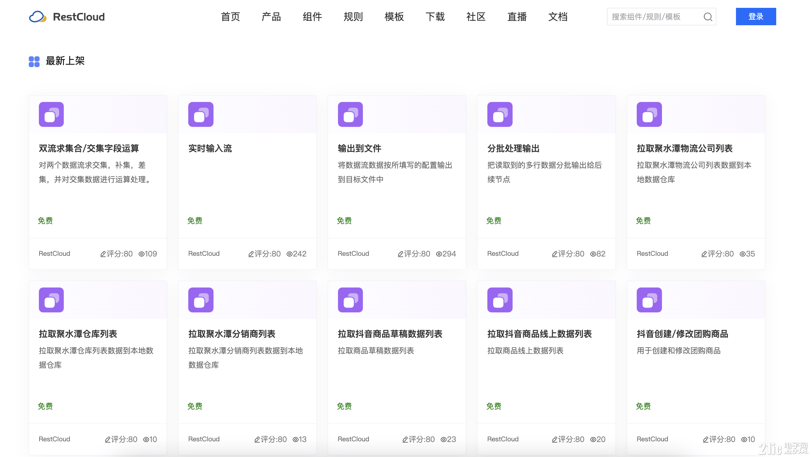Select the 下载 navigation item
Image resolution: width=811 pixels, height=457 pixels.
click(x=435, y=17)
